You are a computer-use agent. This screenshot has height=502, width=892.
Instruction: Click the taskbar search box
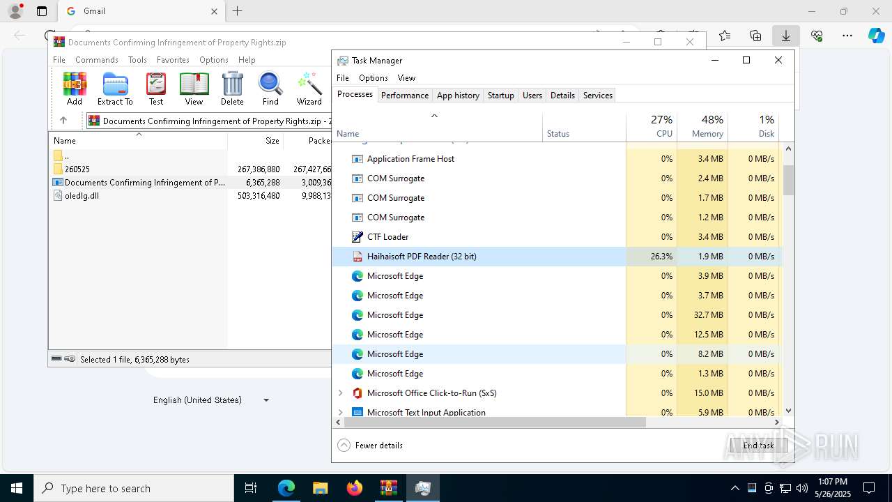click(134, 488)
